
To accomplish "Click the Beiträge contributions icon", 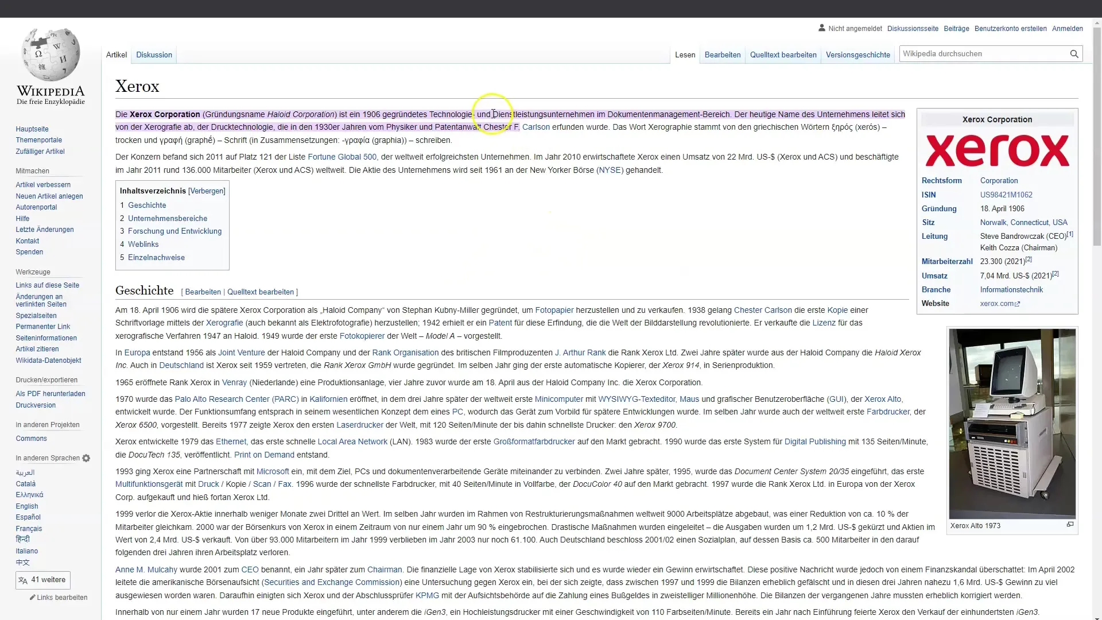I will pyautogui.click(x=956, y=28).
